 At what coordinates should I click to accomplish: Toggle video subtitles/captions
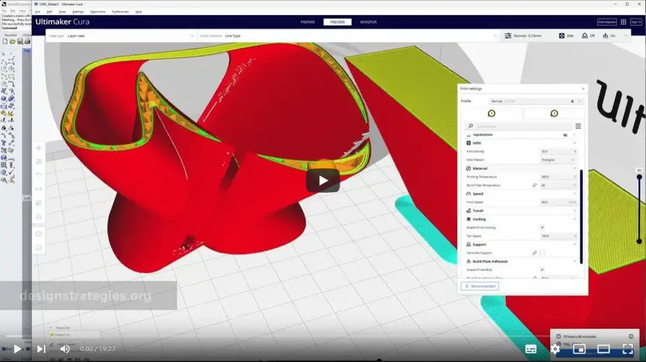pos(531,350)
